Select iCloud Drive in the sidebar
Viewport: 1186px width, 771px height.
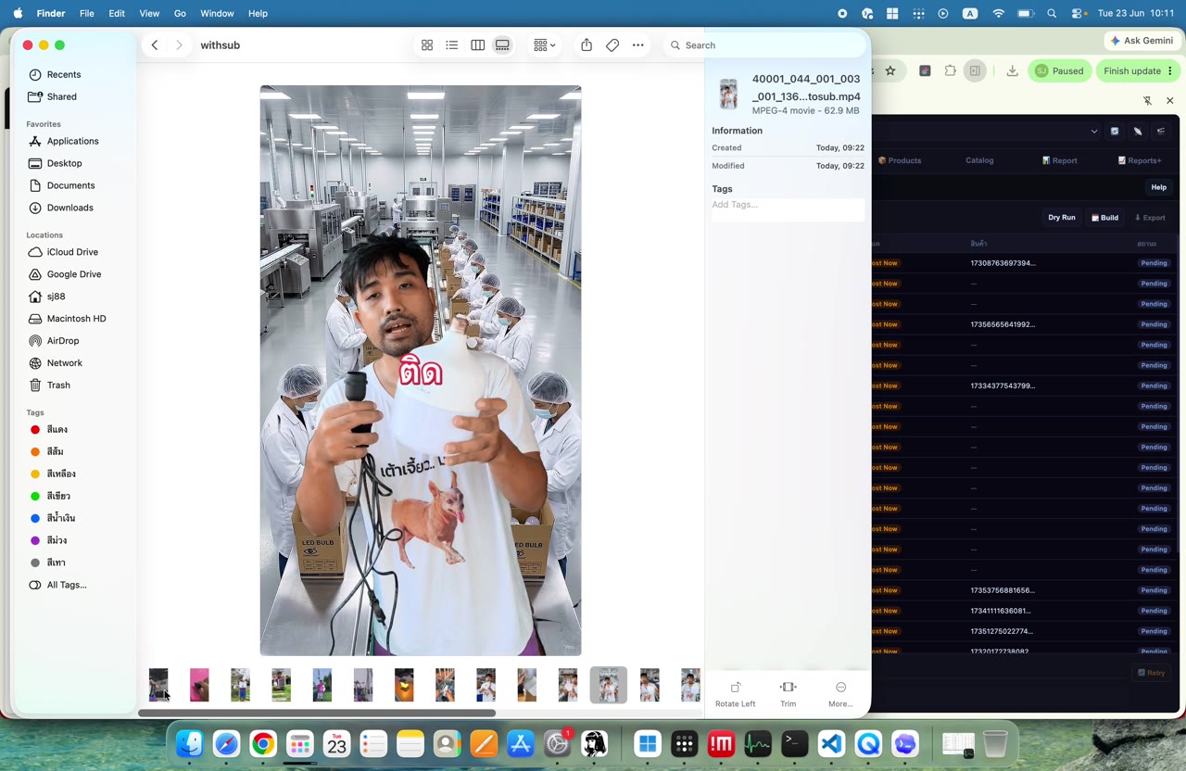click(x=72, y=252)
